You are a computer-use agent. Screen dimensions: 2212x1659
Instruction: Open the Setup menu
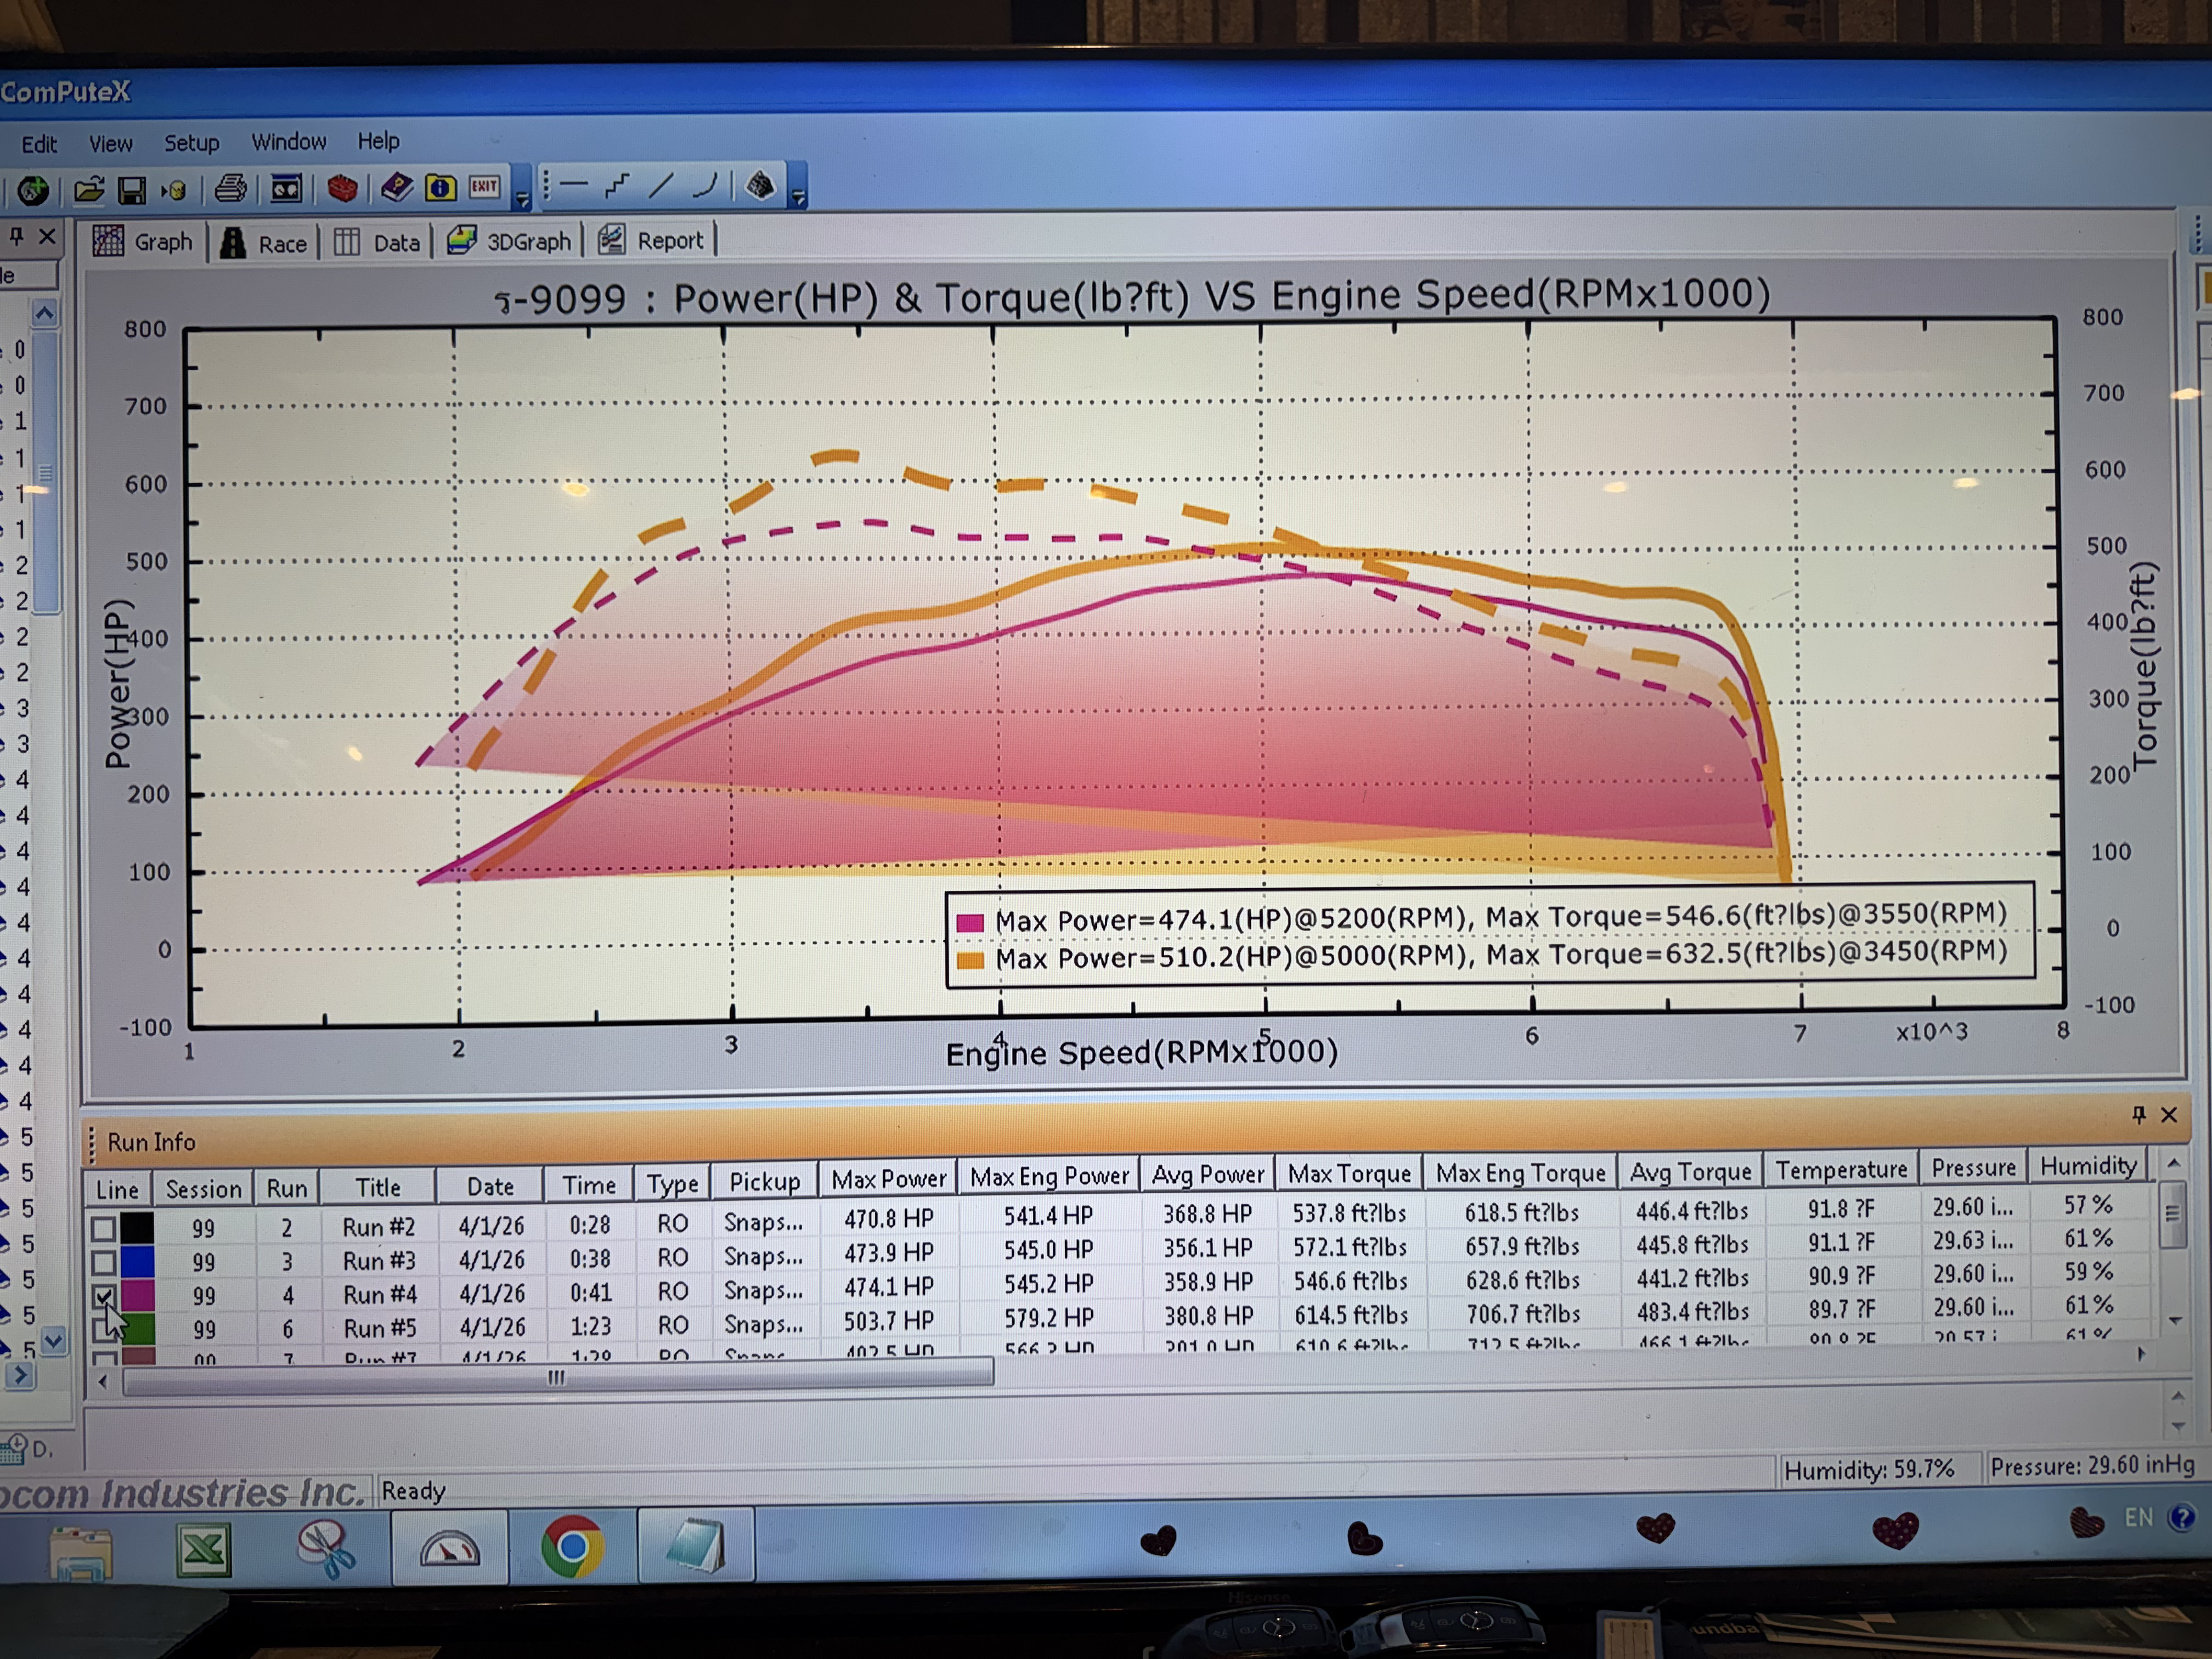tap(191, 143)
